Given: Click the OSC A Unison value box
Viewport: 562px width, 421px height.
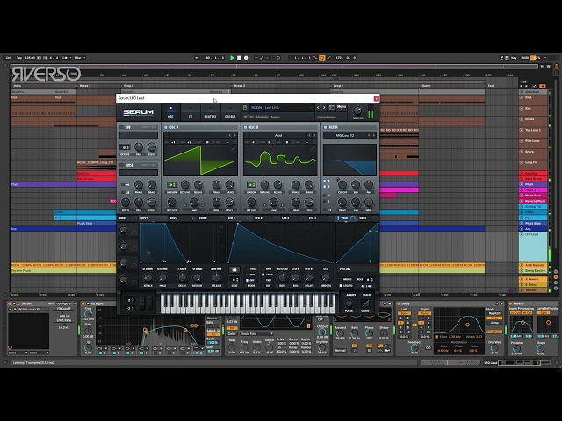Looking at the screenshot, I should pyautogui.click(x=172, y=185).
